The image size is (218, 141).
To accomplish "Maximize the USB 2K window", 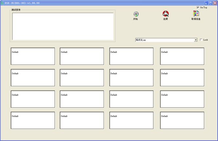I will (x=211, y=3).
